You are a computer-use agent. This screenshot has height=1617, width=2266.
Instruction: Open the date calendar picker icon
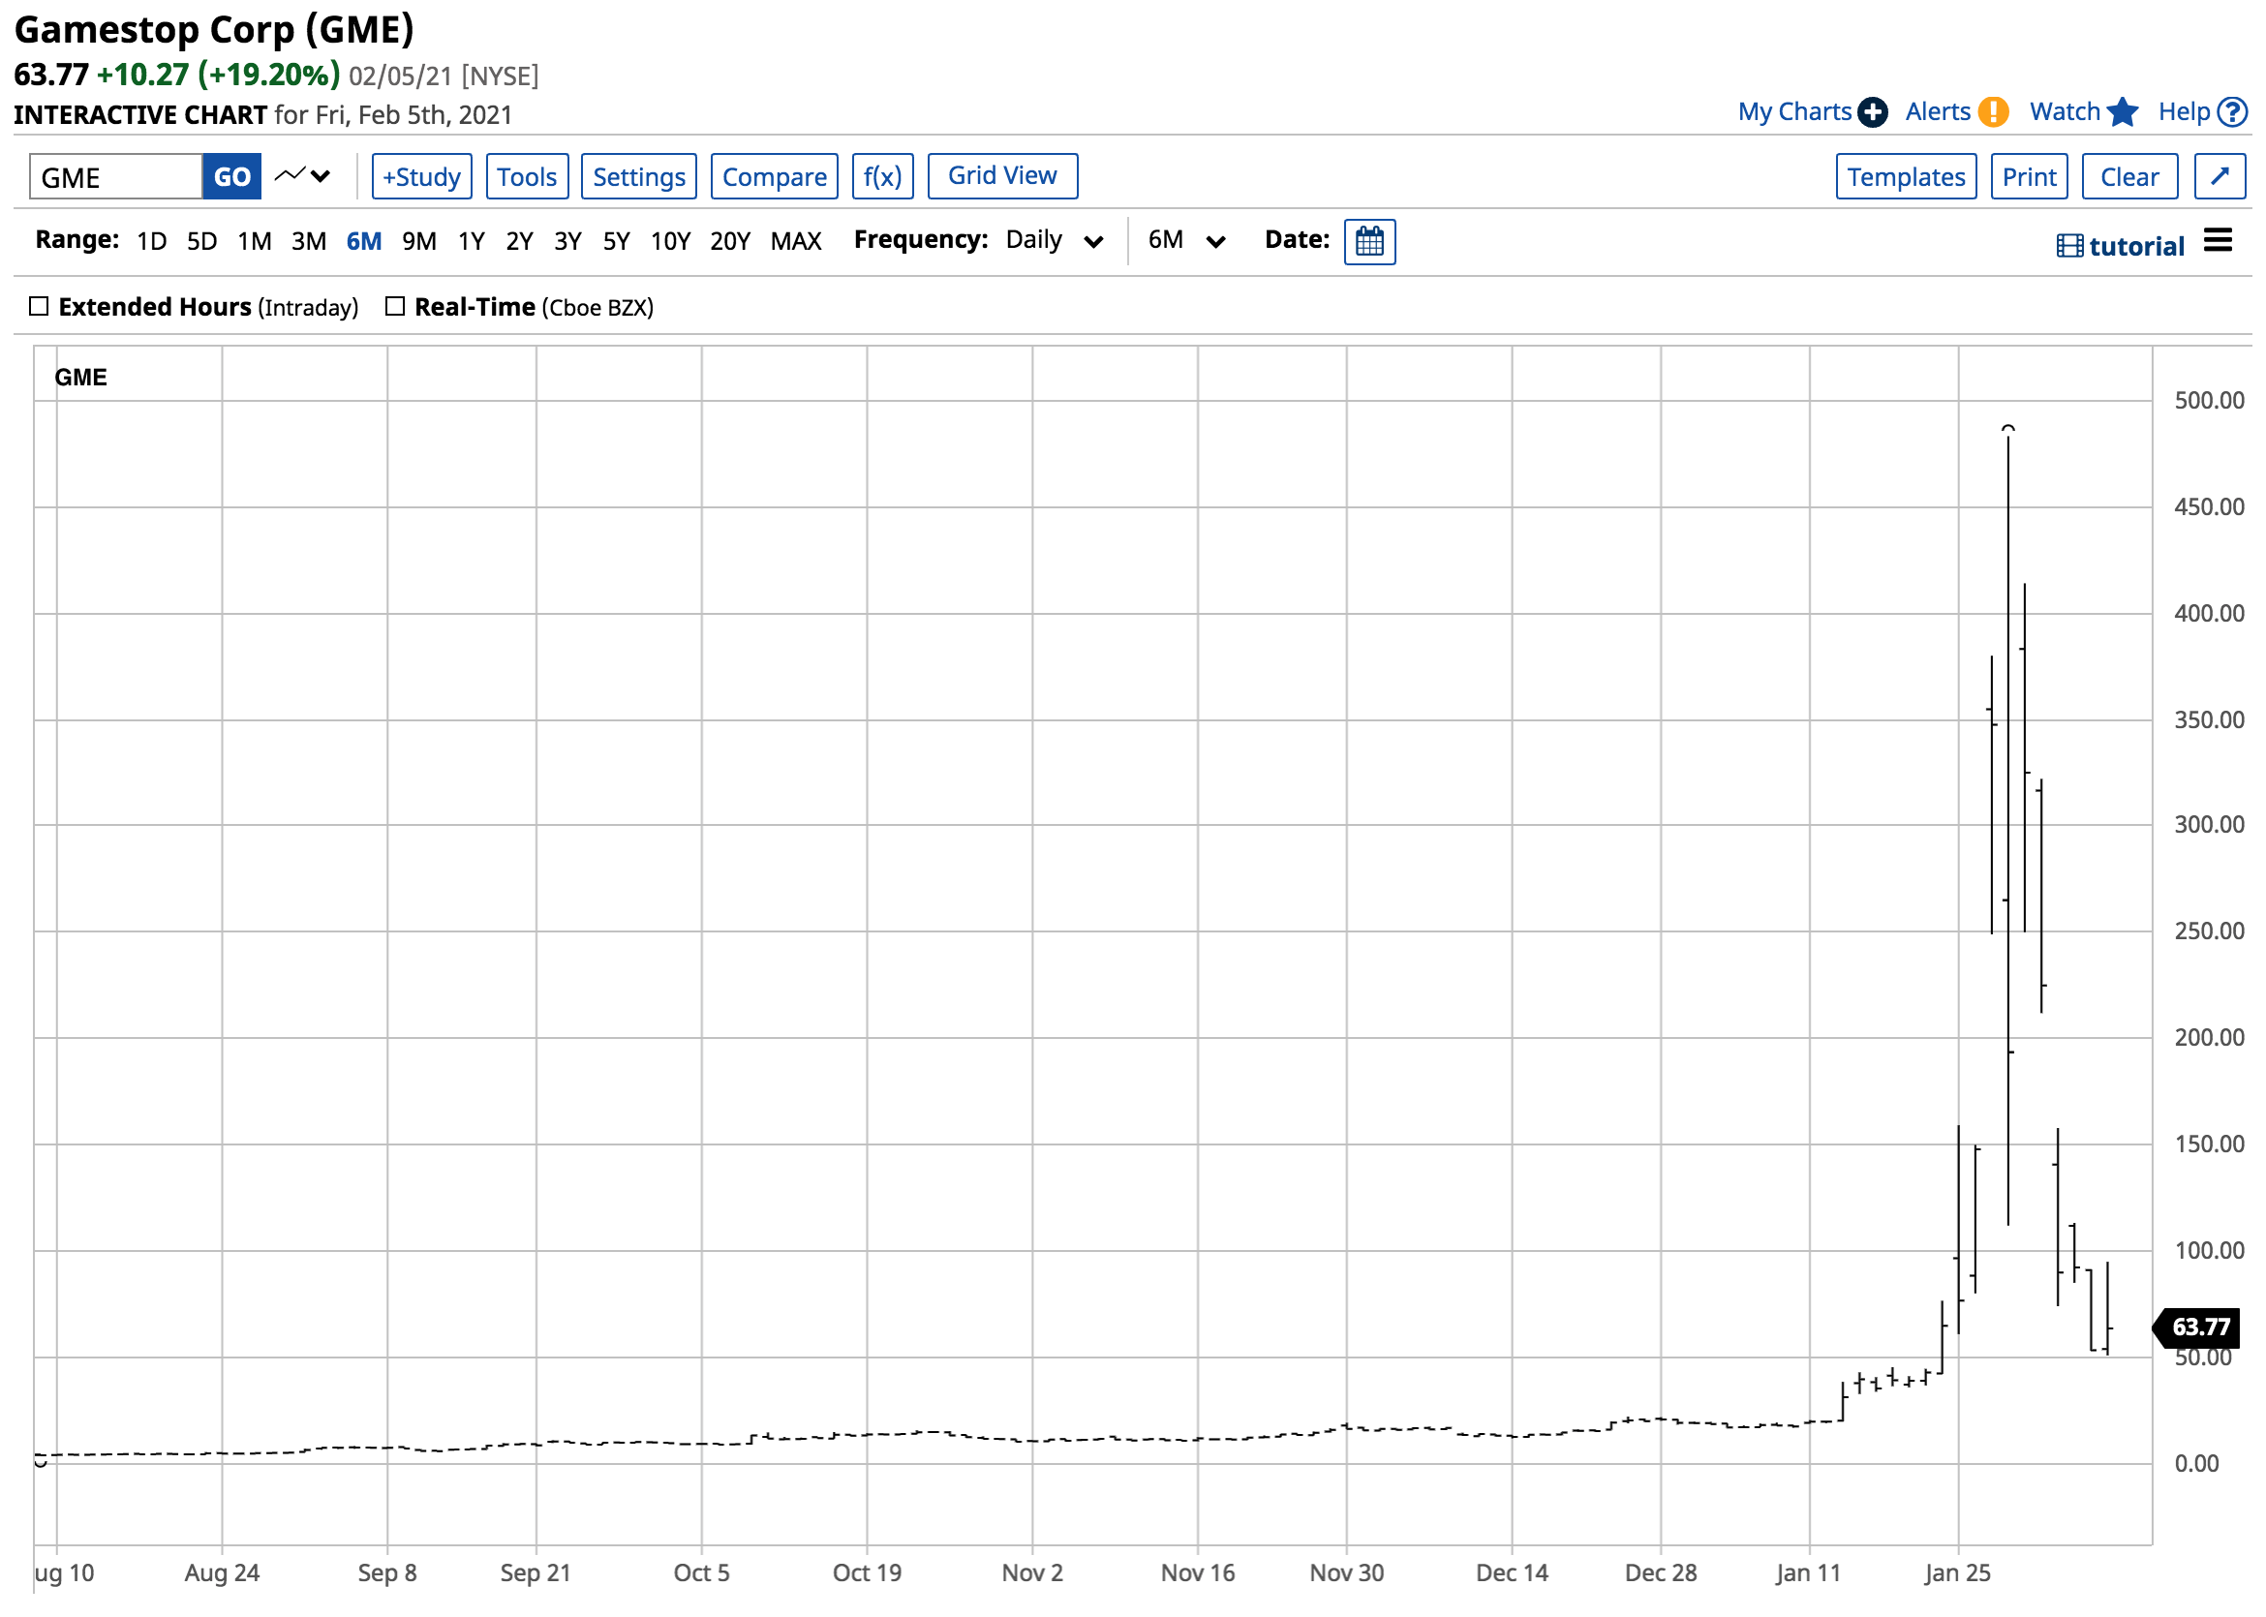click(x=1369, y=242)
